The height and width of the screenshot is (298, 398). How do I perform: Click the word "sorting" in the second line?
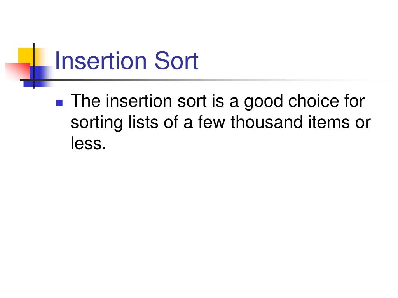click(97, 123)
